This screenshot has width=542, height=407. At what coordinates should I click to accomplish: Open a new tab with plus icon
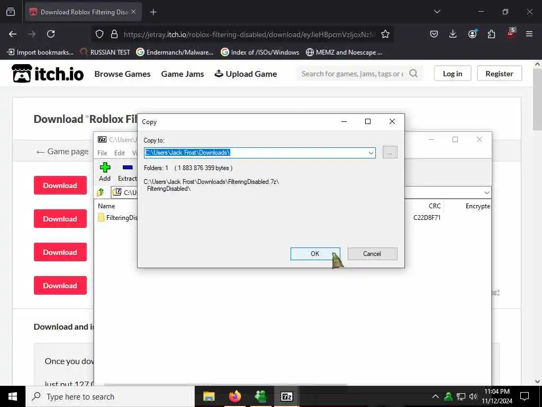(x=153, y=12)
